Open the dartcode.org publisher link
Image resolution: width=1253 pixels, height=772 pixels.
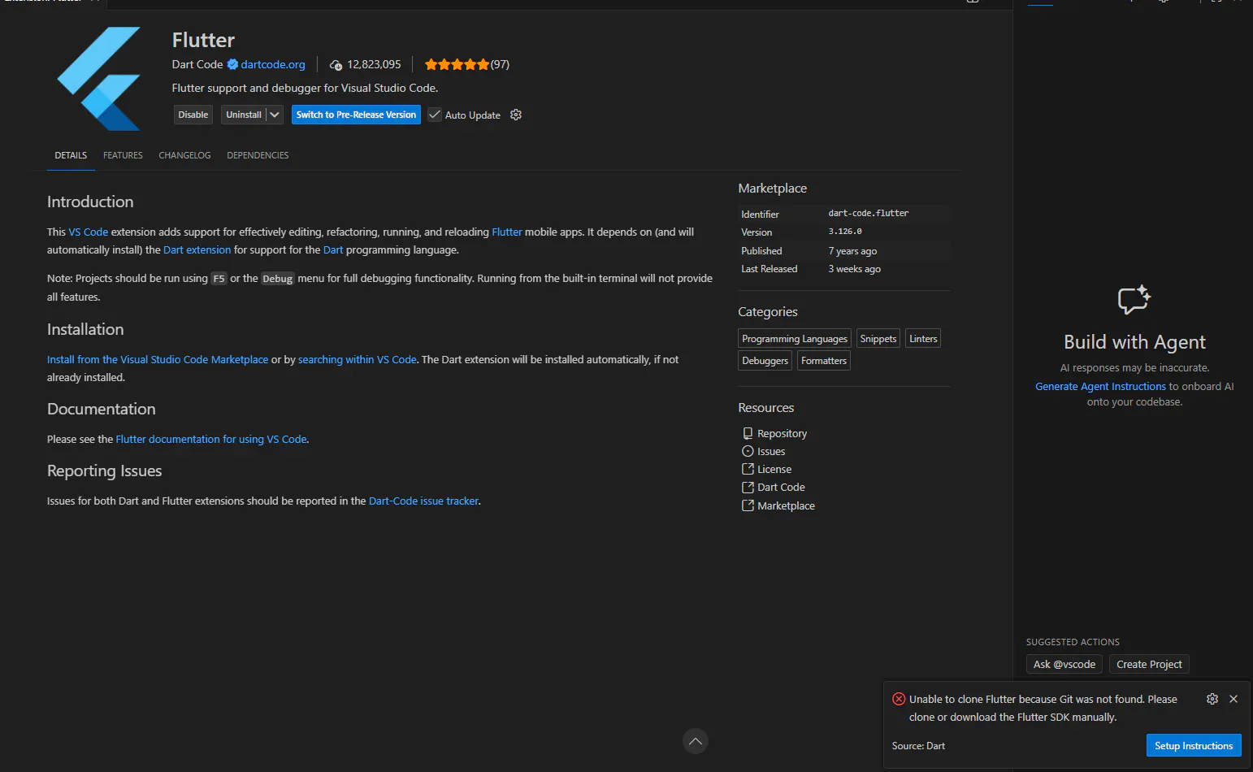click(273, 64)
